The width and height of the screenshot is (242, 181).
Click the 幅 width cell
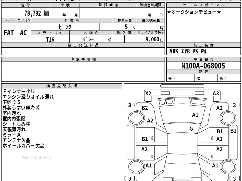206,78
